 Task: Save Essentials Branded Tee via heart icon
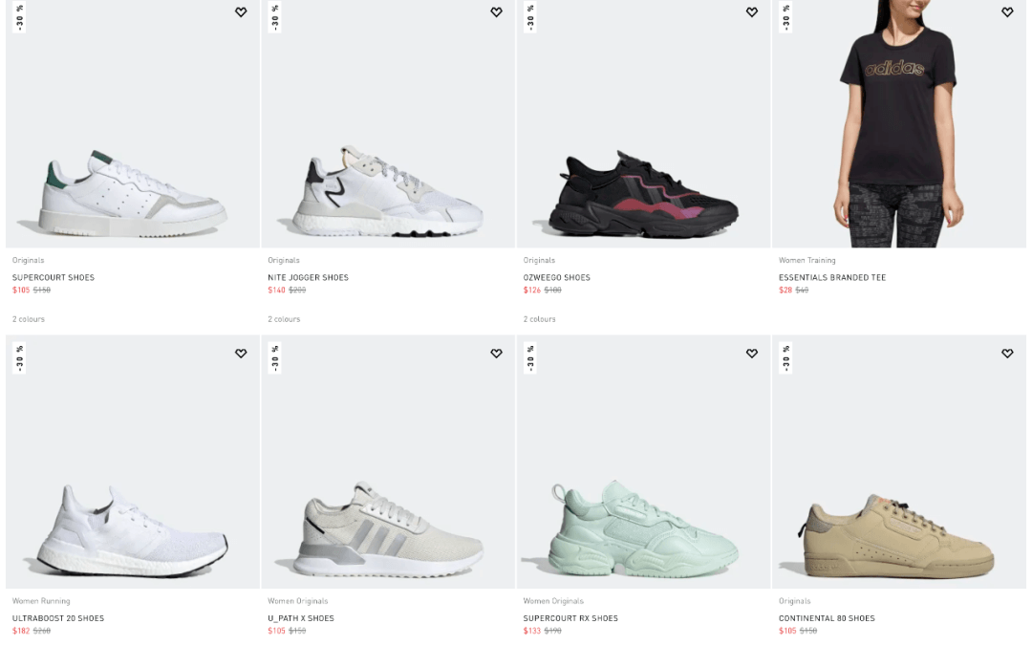coord(1007,11)
